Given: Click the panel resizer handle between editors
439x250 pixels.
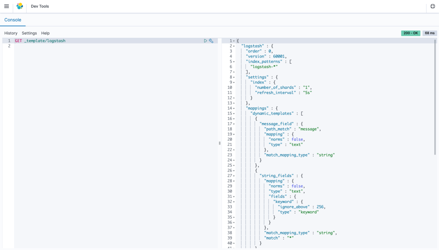Looking at the screenshot, I should (x=219, y=143).
